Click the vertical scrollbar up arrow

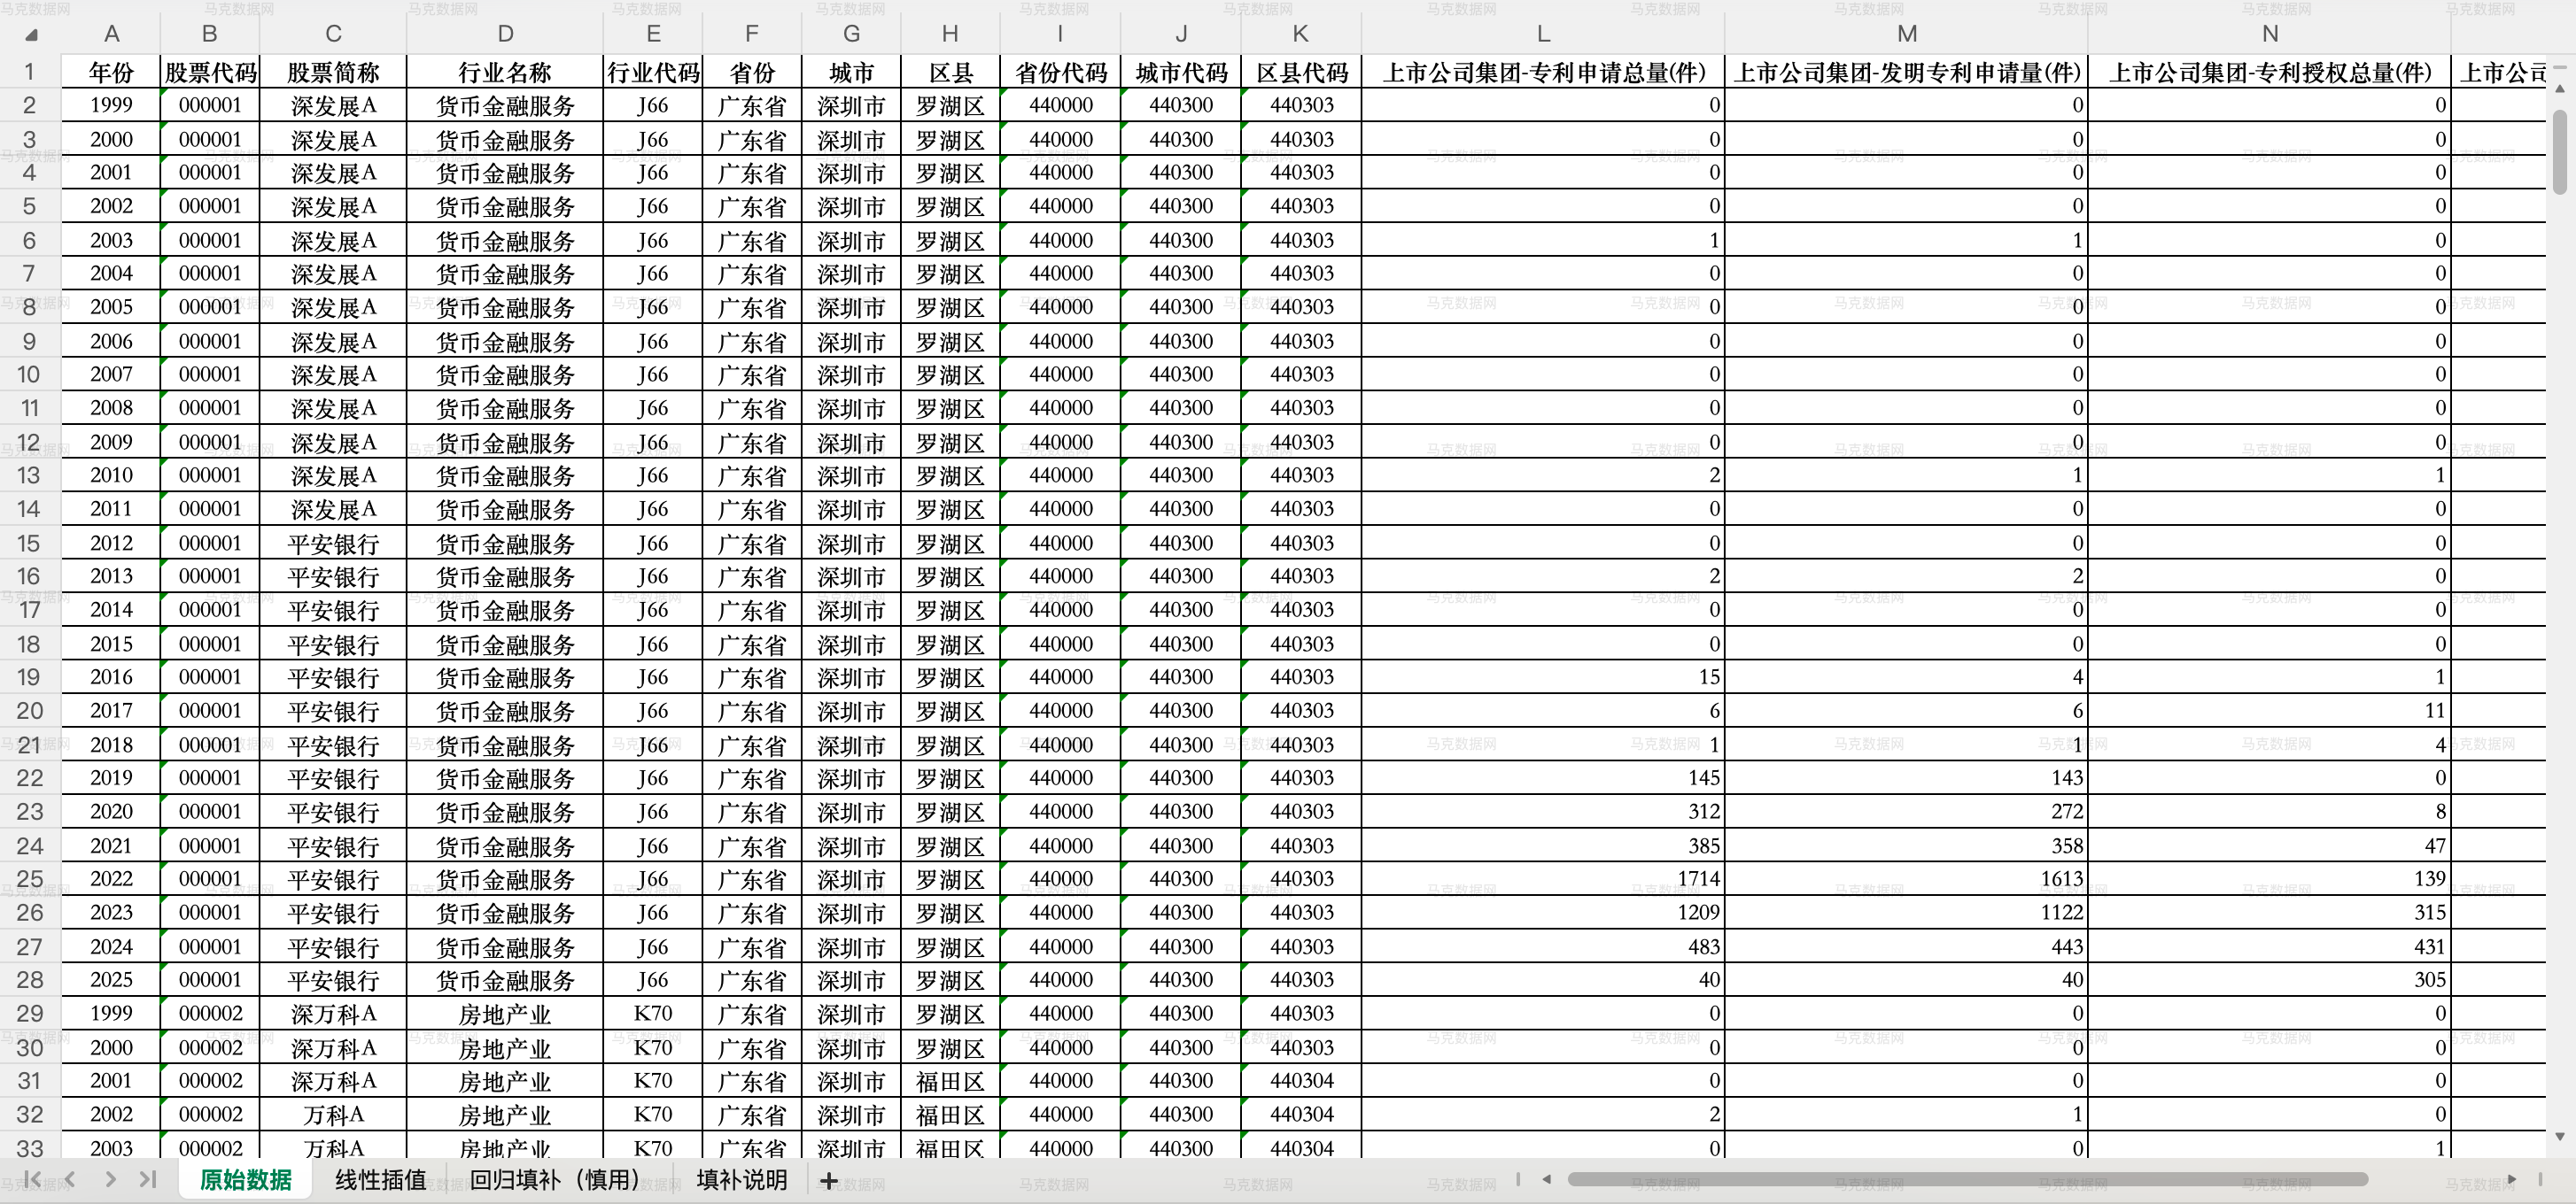click(2560, 89)
